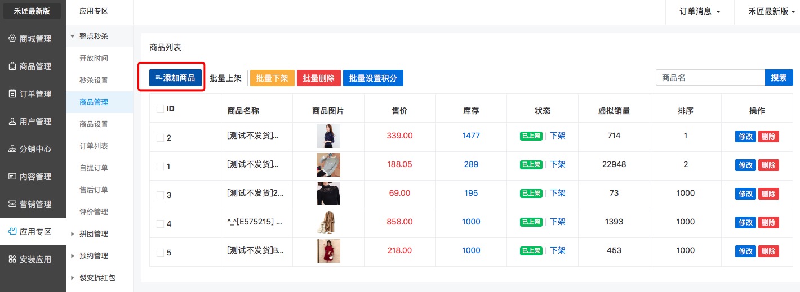Click the 商城管理 sidebar icon
The width and height of the screenshot is (800, 292).
coord(12,39)
